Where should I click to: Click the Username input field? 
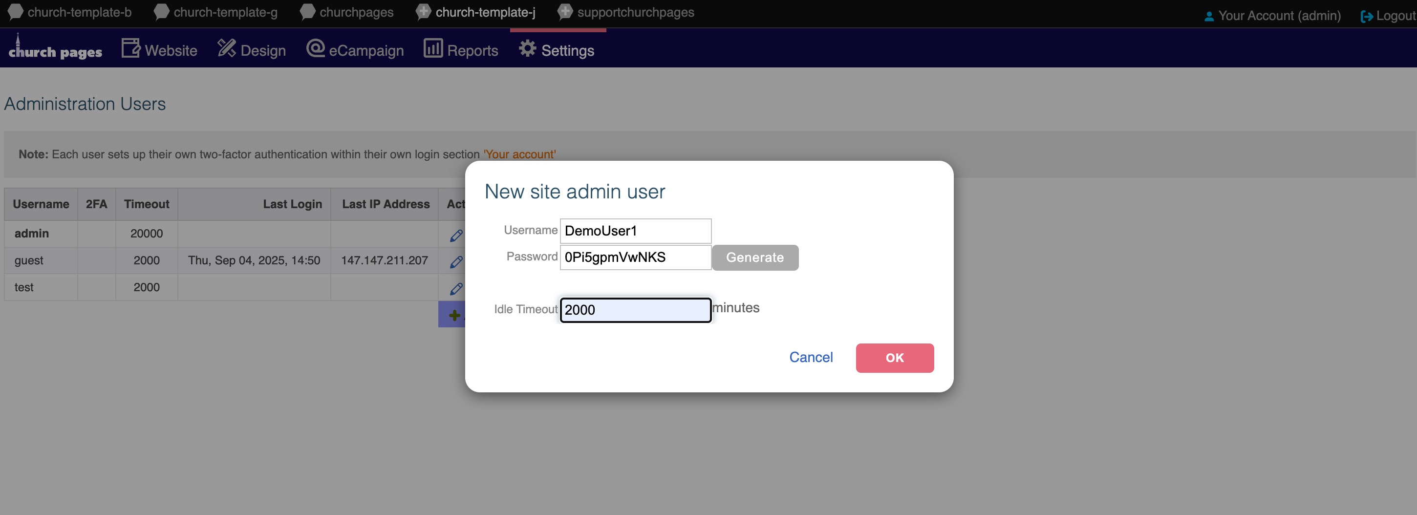pyautogui.click(x=635, y=231)
